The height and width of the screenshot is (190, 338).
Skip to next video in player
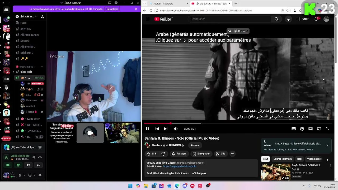tap(166, 129)
